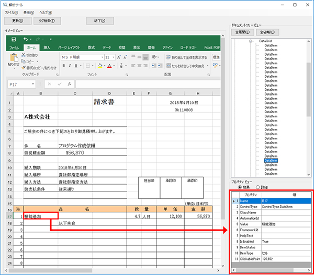Click the Cut (切り取り) scissors icon
Viewport: 314px width, 275px height.
pyautogui.click(x=24, y=55)
